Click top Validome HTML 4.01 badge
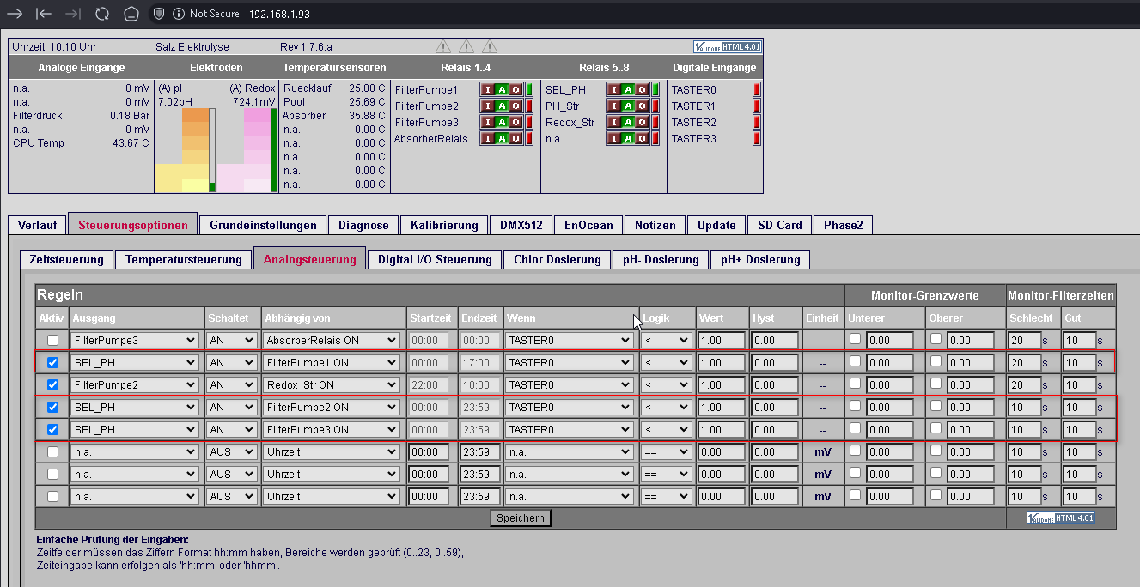The image size is (1140, 587). pyautogui.click(x=727, y=46)
